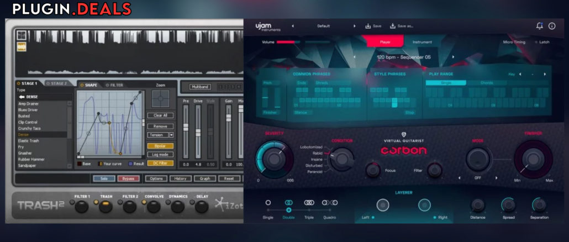Open the STAGE 1 tab
Image resolution: width=569 pixels, height=242 pixels.
point(29,83)
